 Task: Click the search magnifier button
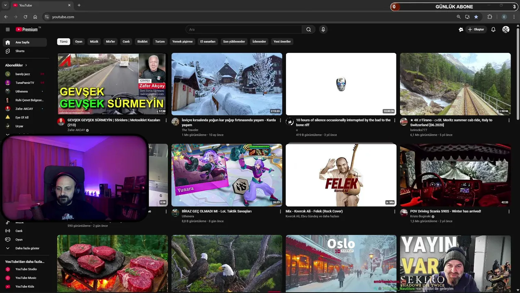coord(308,29)
